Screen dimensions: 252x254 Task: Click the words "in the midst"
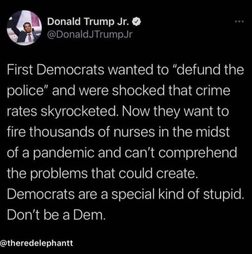194,132
